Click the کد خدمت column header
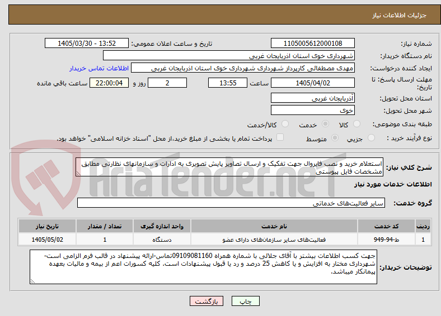This screenshot has width=441, height=316. coord(387,226)
